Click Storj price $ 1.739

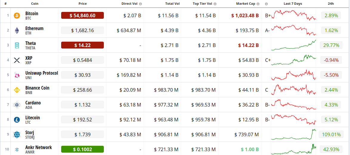[x=82, y=134]
